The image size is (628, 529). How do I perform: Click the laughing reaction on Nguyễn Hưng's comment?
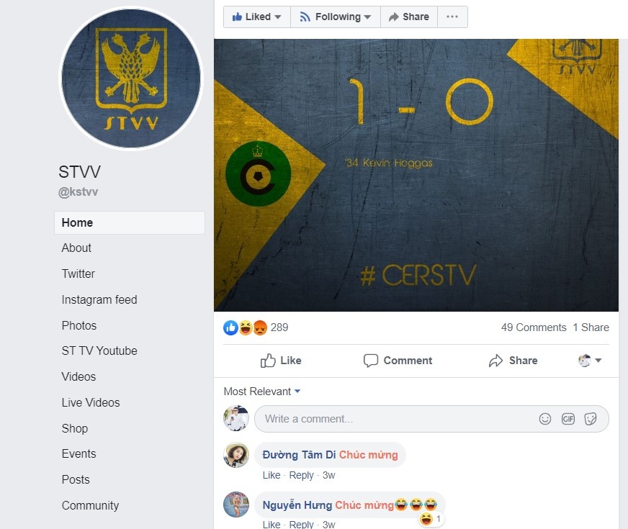point(426,519)
